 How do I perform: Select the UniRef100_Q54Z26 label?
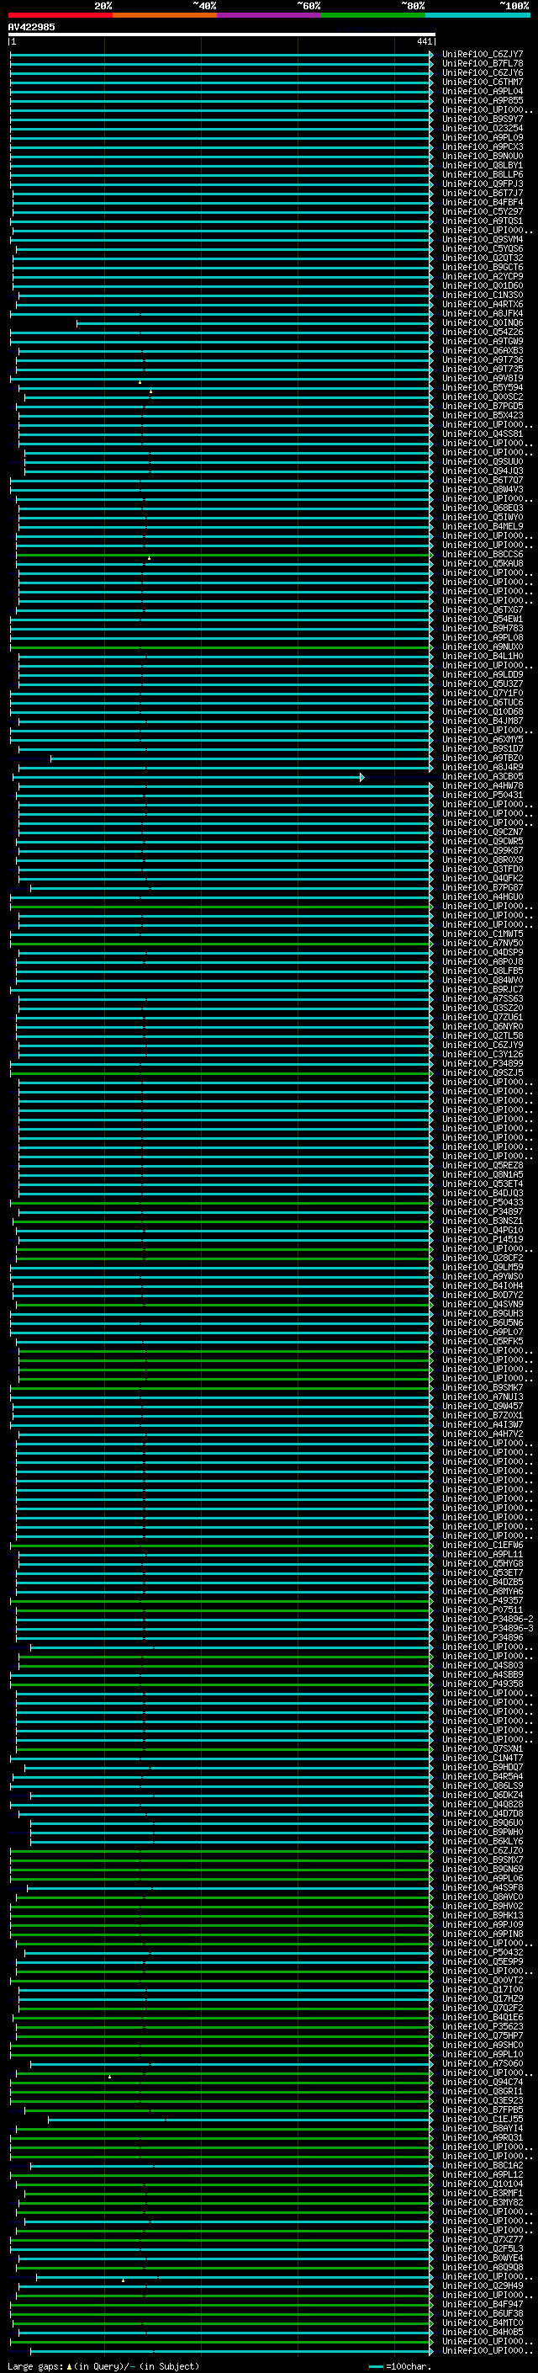[482, 332]
